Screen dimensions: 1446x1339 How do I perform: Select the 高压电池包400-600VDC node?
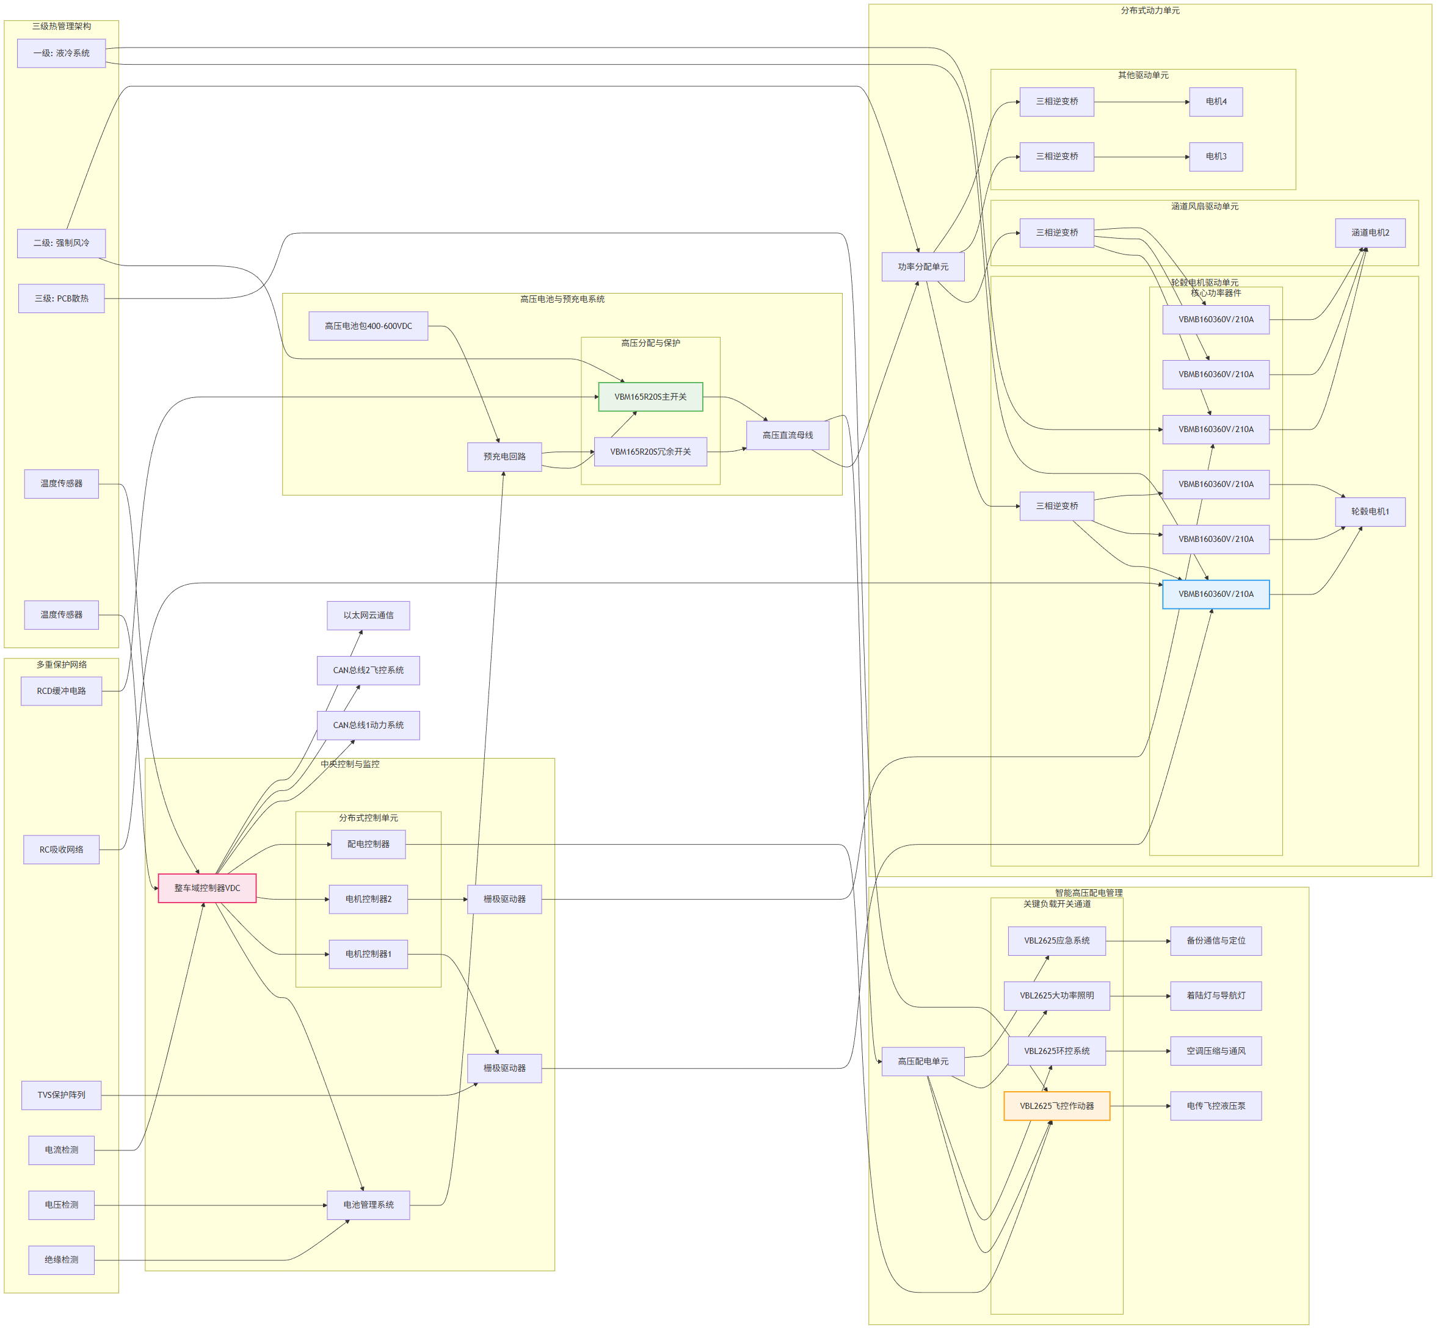point(368,326)
